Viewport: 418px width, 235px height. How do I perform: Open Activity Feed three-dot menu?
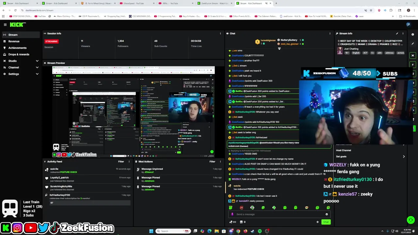[129, 162]
